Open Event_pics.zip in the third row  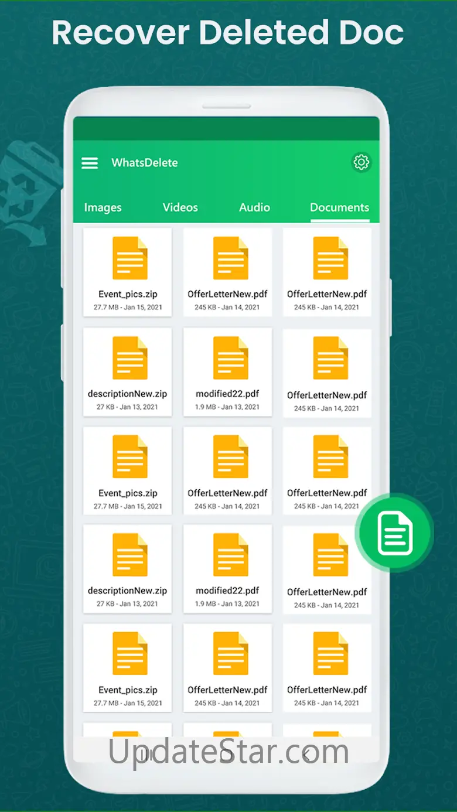pyautogui.click(x=128, y=471)
